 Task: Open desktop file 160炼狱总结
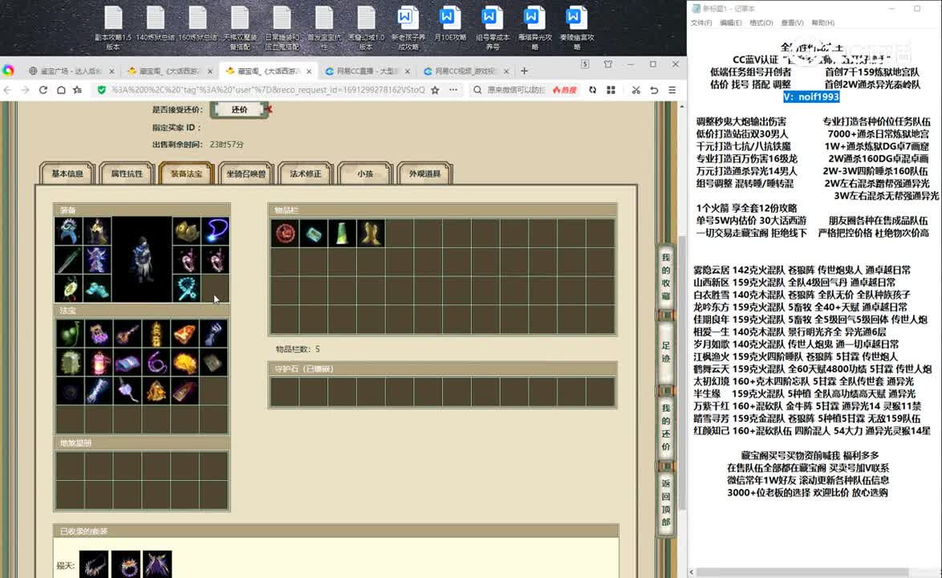pyautogui.click(x=197, y=24)
